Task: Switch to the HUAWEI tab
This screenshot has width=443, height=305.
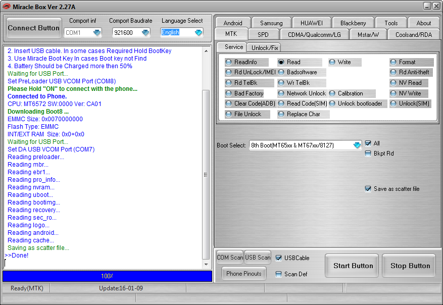Action: pyautogui.click(x=311, y=23)
